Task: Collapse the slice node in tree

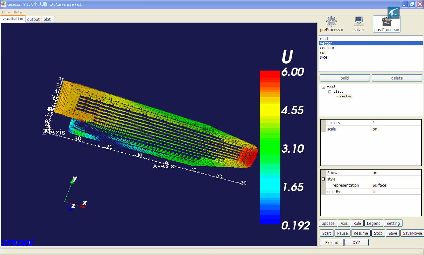Action: click(330, 92)
